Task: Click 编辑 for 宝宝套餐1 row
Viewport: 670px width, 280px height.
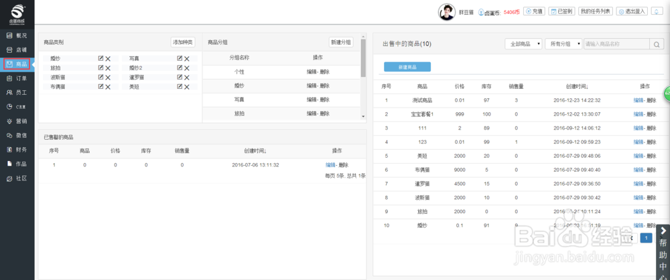Action: point(638,114)
